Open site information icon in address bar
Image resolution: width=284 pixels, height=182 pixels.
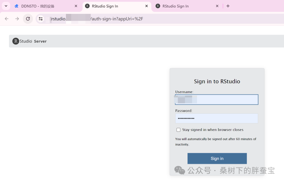pyautogui.click(x=40, y=19)
